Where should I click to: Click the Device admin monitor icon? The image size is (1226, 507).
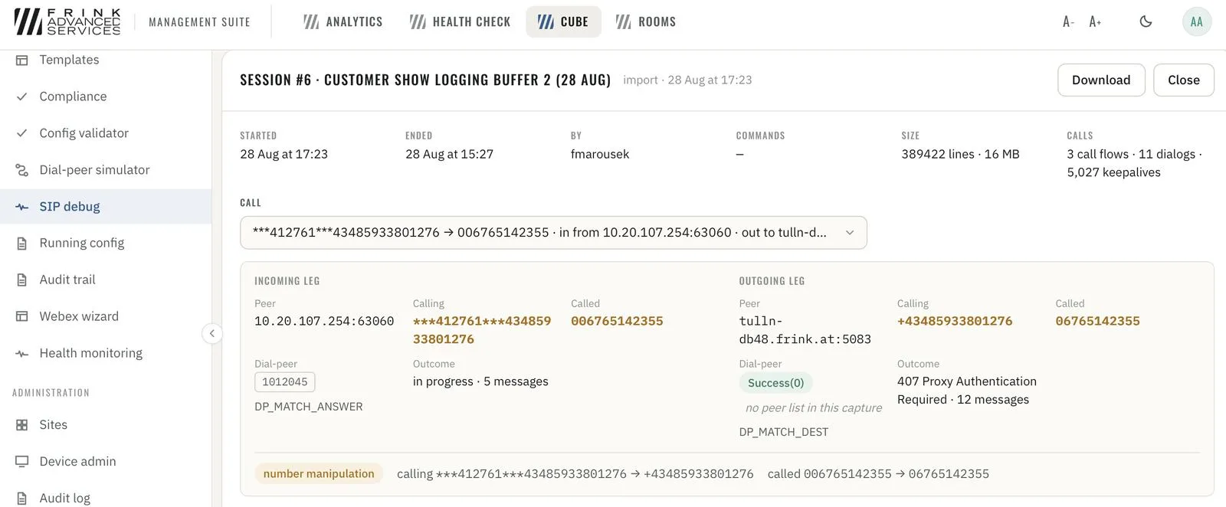[22, 462]
